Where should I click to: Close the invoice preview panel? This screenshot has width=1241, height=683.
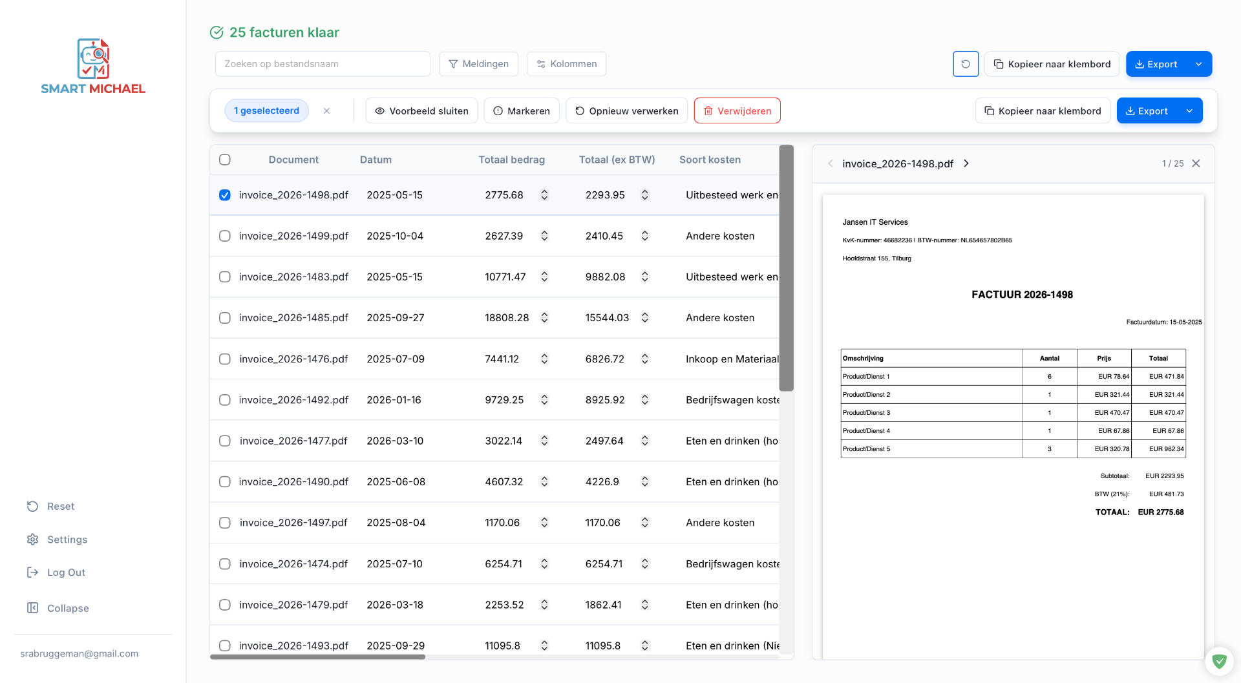[x=1196, y=163]
